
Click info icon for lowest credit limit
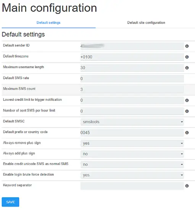[187, 100]
